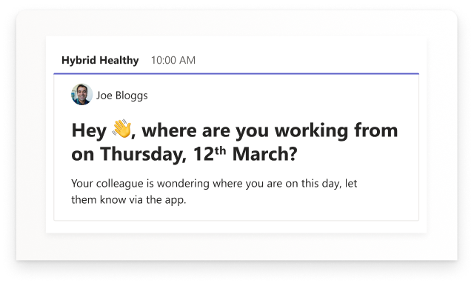Click "March?" in the heading
Screen dimensions: 474x283
click(x=265, y=154)
